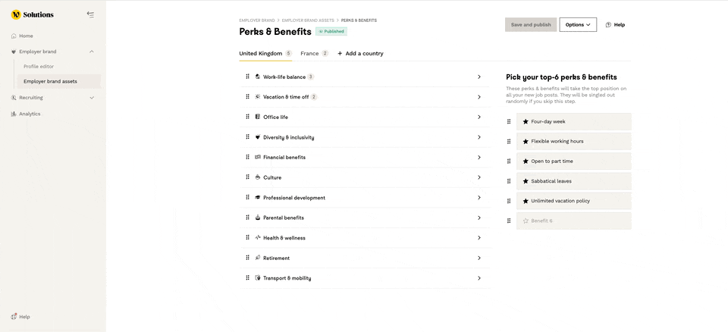Toggle the star for Flexible working hours

(526, 141)
